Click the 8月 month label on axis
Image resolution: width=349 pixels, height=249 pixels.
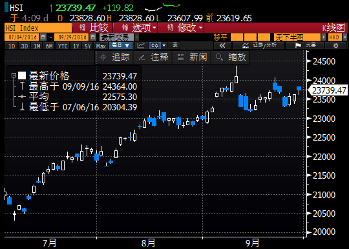(148, 243)
